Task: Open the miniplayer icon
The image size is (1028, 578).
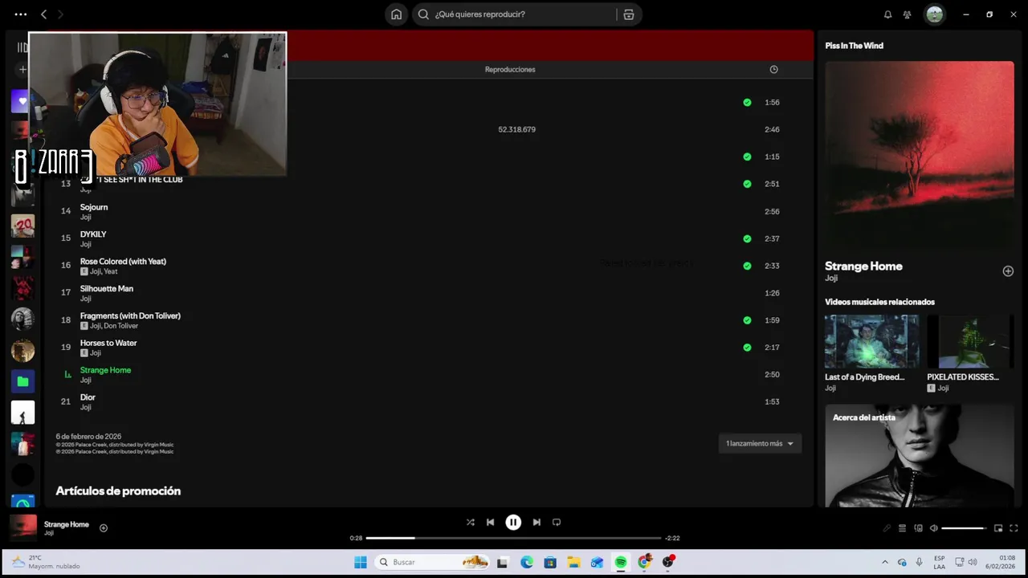Action: click(998, 528)
